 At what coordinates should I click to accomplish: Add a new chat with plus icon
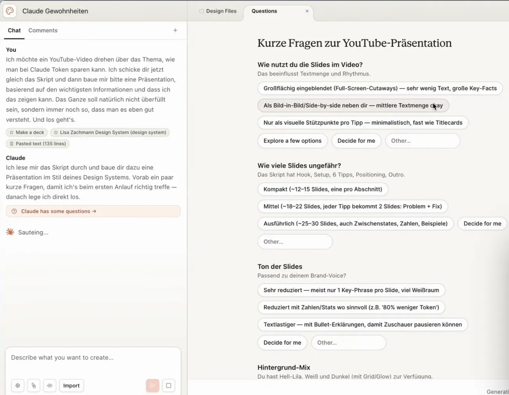click(x=175, y=30)
